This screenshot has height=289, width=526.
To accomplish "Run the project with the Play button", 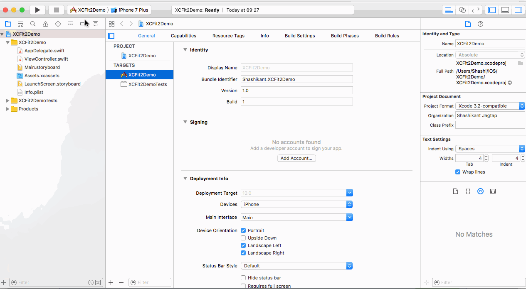I will point(37,10).
